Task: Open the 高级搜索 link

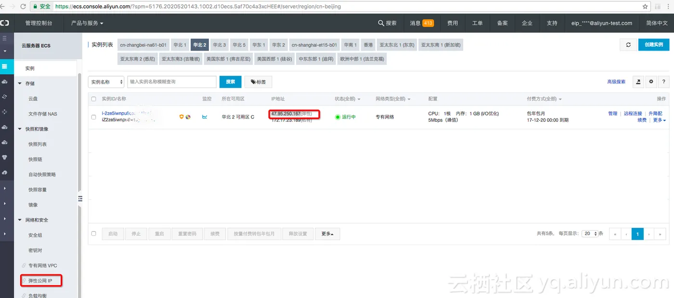Action: 616,82
